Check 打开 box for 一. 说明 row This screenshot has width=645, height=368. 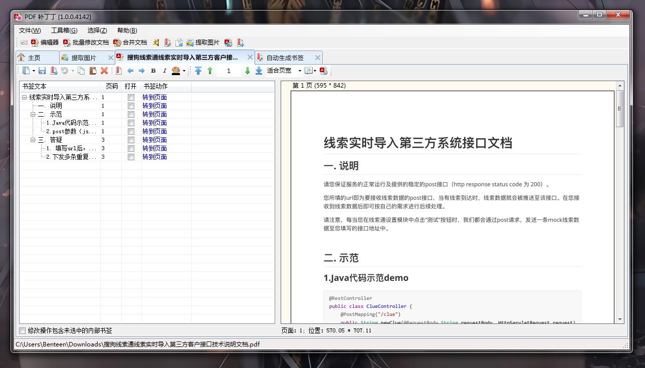[131, 106]
